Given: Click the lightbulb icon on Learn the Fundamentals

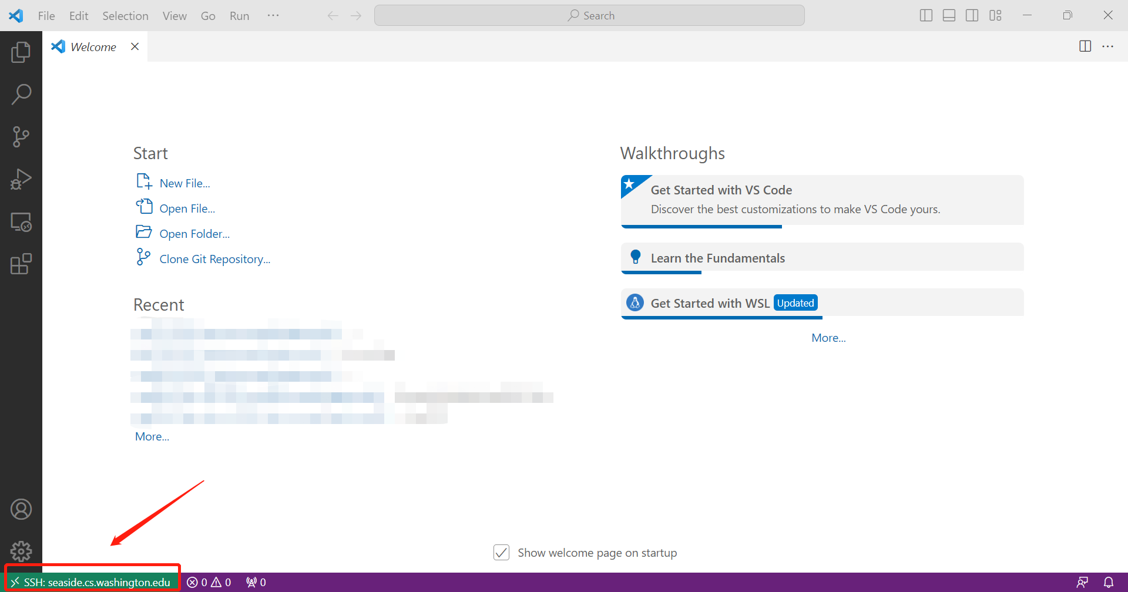Looking at the screenshot, I should point(635,257).
